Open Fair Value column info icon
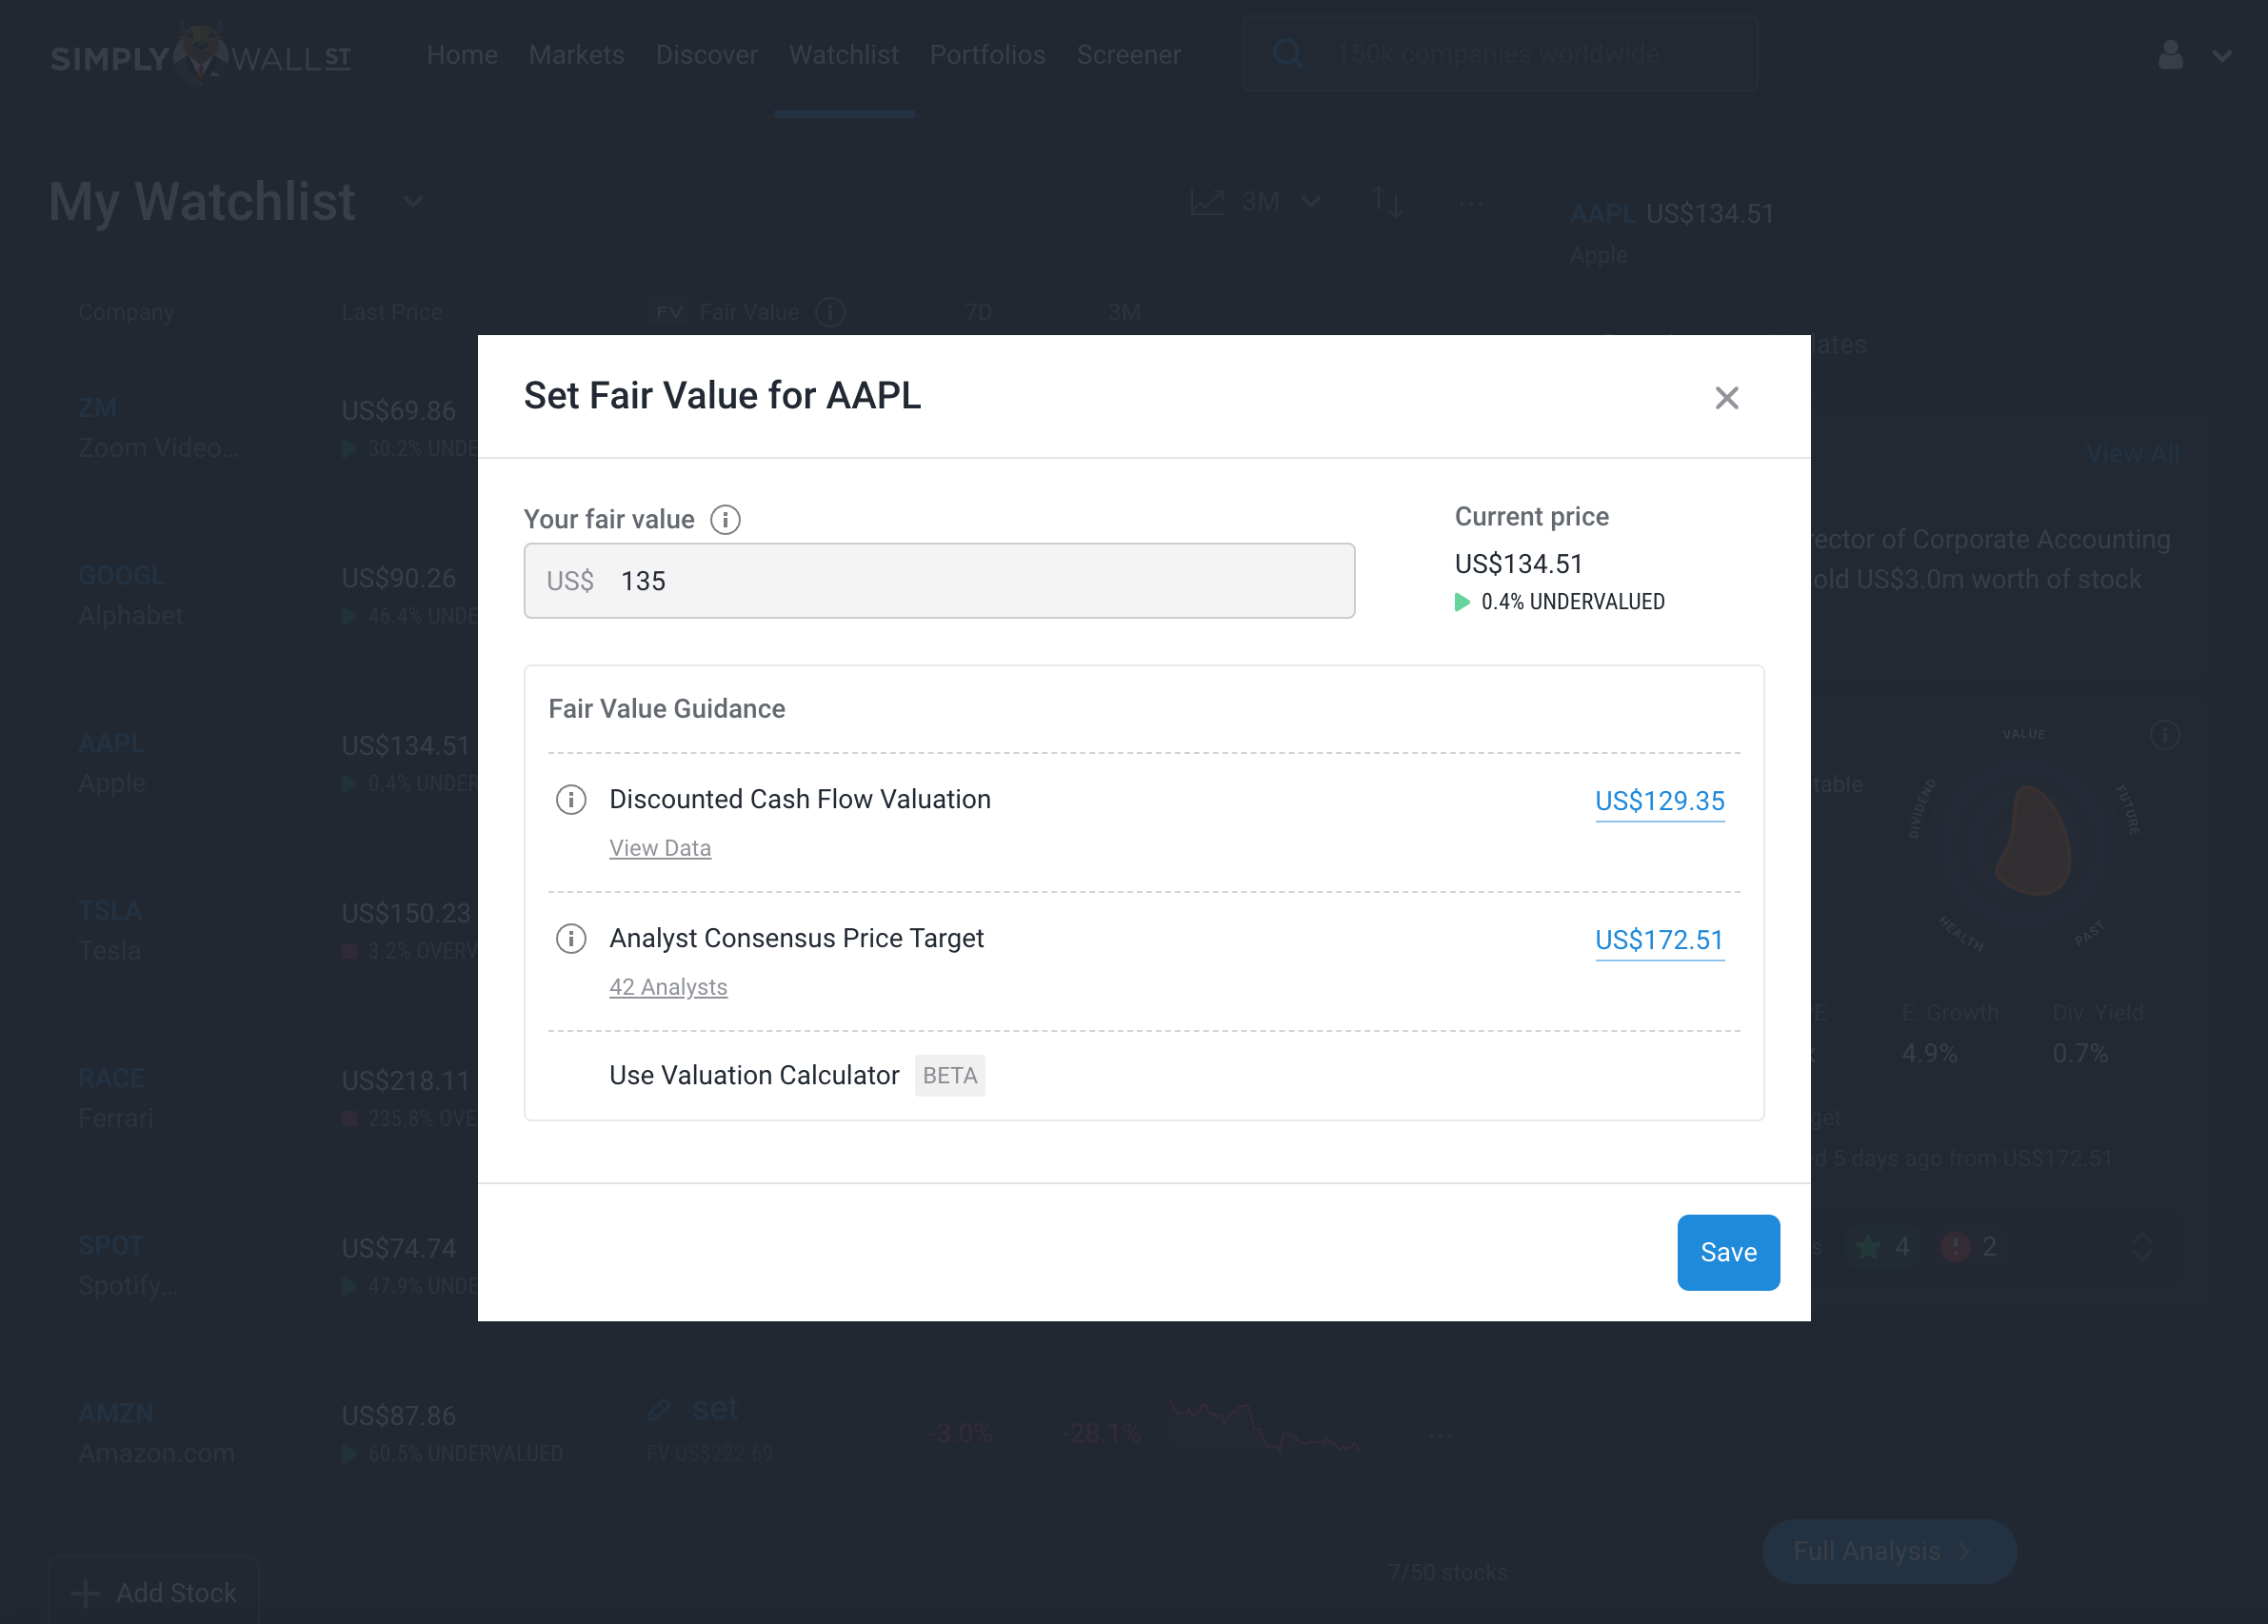This screenshot has width=2268, height=1624. coord(830,312)
